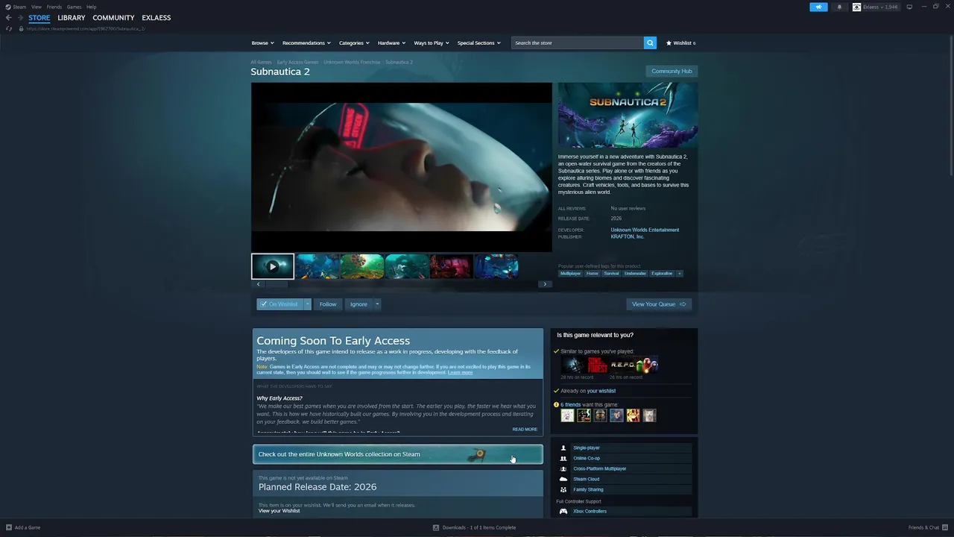
Task: Go forward with the forward arrow
Action: point(20,18)
